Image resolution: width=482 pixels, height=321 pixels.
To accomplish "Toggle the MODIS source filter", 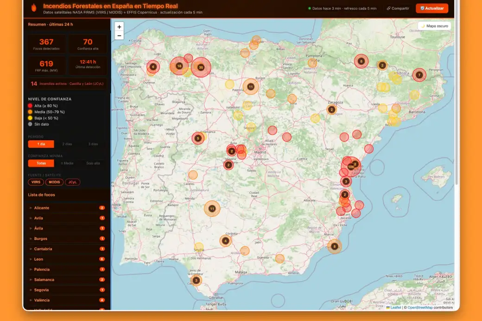I will pos(54,182).
